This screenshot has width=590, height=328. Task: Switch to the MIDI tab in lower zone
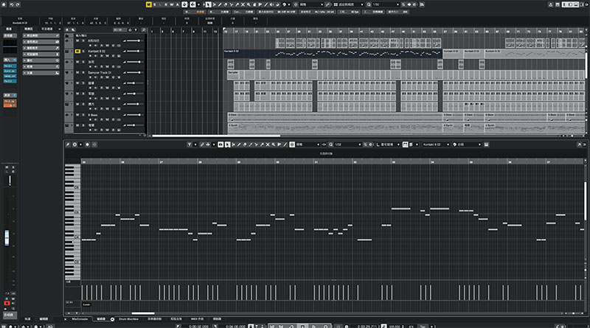(x=197, y=319)
